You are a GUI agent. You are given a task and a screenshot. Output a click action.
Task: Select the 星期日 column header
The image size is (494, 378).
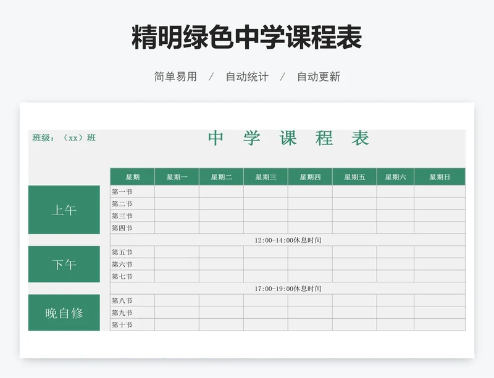click(440, 177)
